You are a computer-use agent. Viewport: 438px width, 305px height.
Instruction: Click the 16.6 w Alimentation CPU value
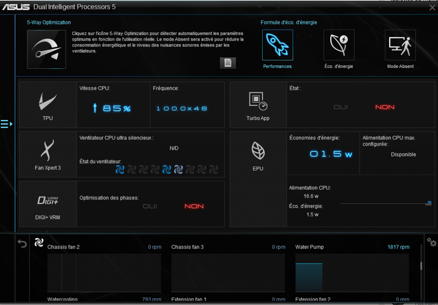311,196
